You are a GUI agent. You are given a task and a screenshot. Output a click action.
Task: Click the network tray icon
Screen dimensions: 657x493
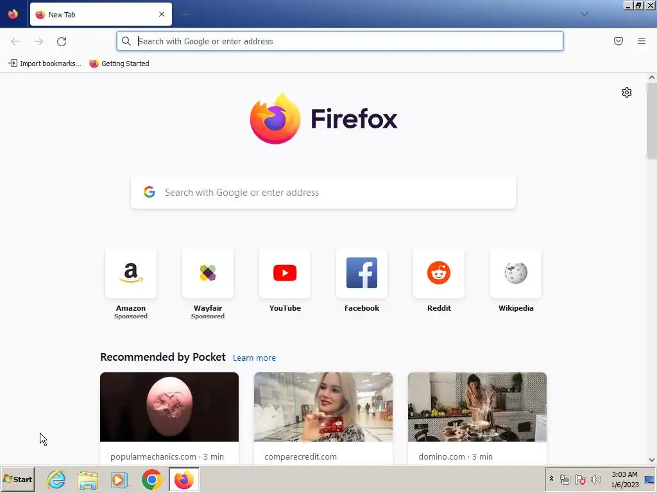coord(565,479)
